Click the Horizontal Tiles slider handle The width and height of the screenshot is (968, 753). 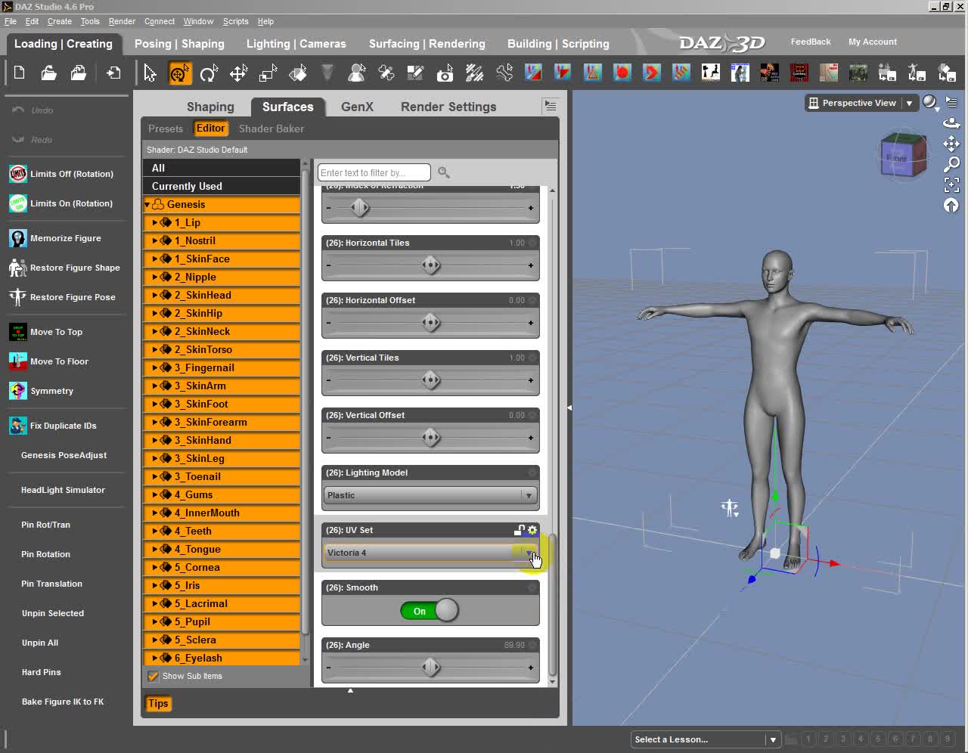click(x=431, y=265)
